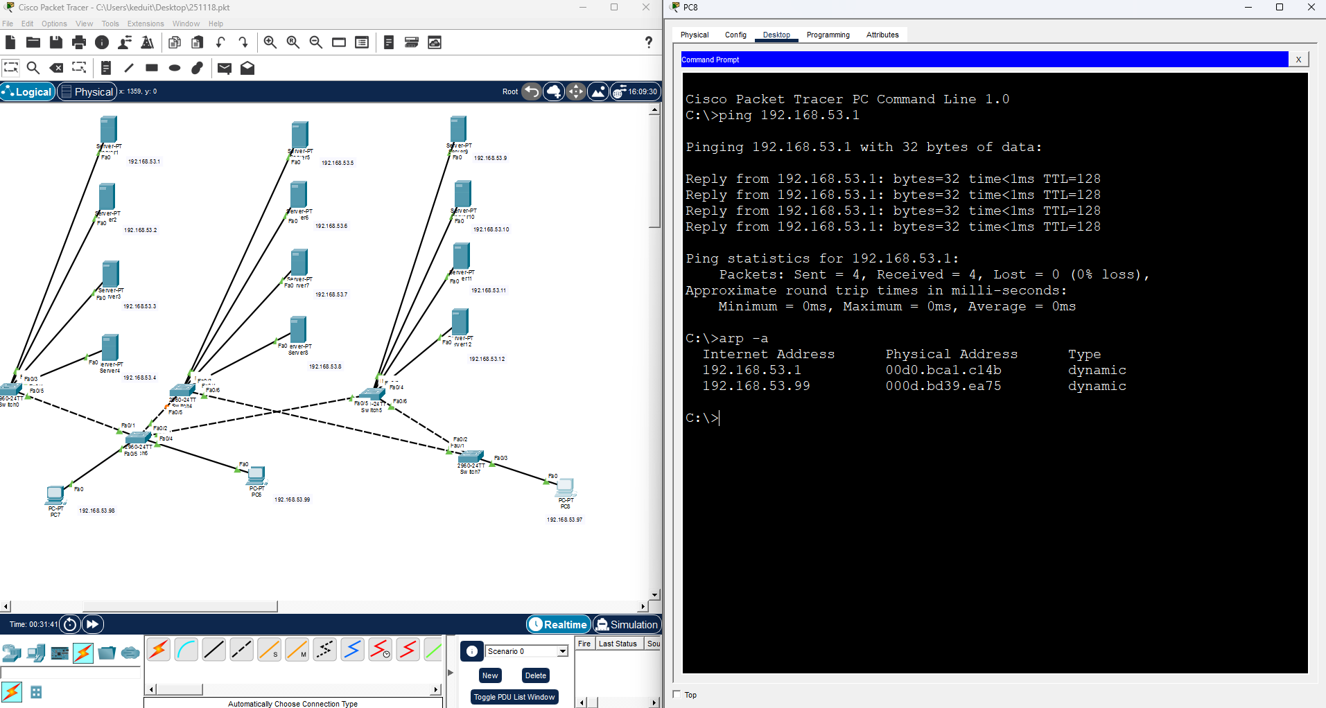Print the topology with the printer icon

(79, 42)
